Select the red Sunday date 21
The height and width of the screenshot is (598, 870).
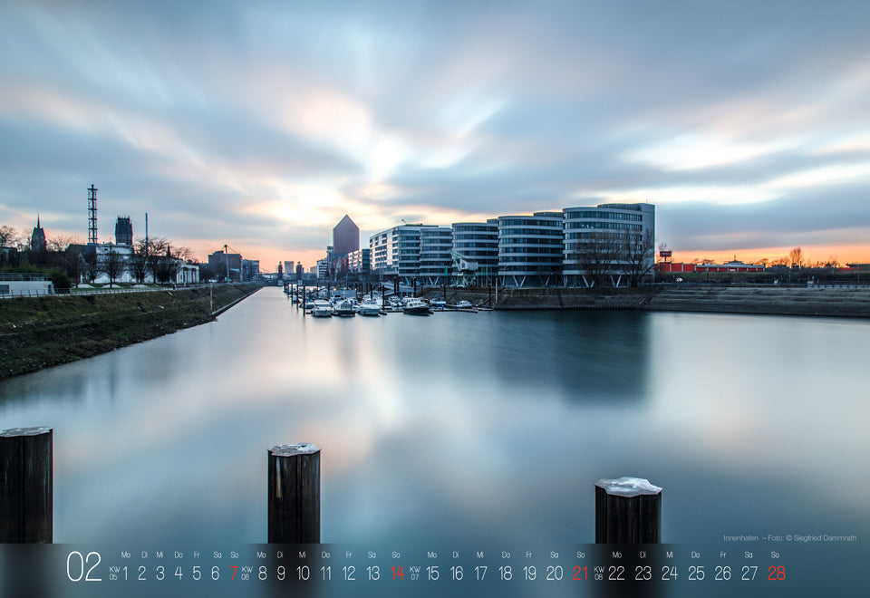point(580,573)
